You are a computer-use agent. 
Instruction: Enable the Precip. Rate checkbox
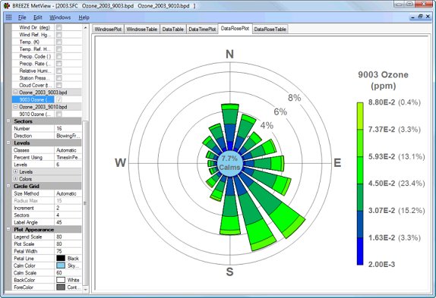[59, 64]
